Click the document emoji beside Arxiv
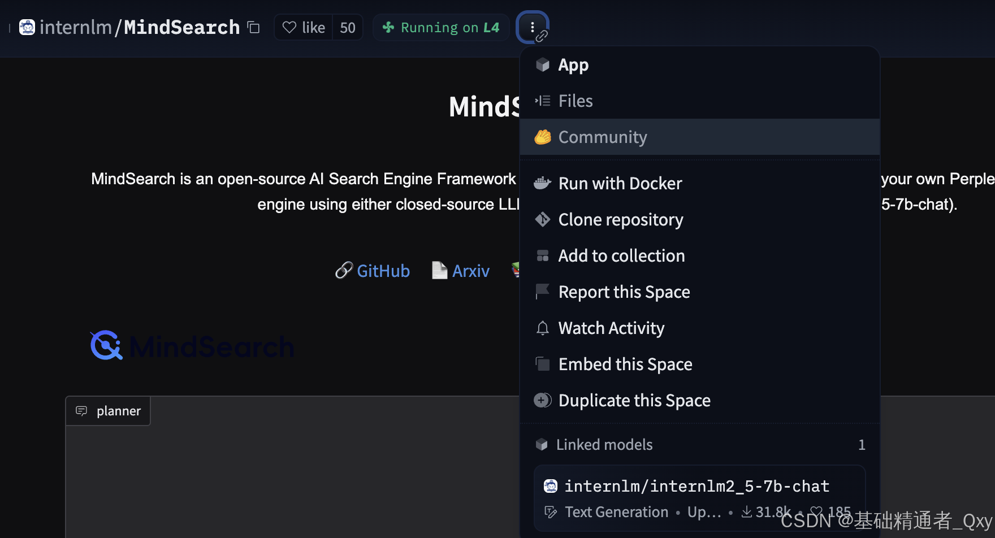995x538 pixels. tap(439, 271)
